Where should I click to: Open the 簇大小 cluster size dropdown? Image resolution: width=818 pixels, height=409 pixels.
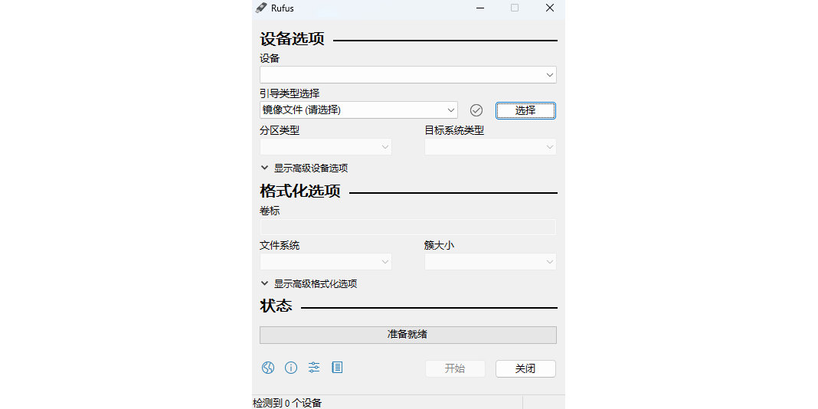490,262
